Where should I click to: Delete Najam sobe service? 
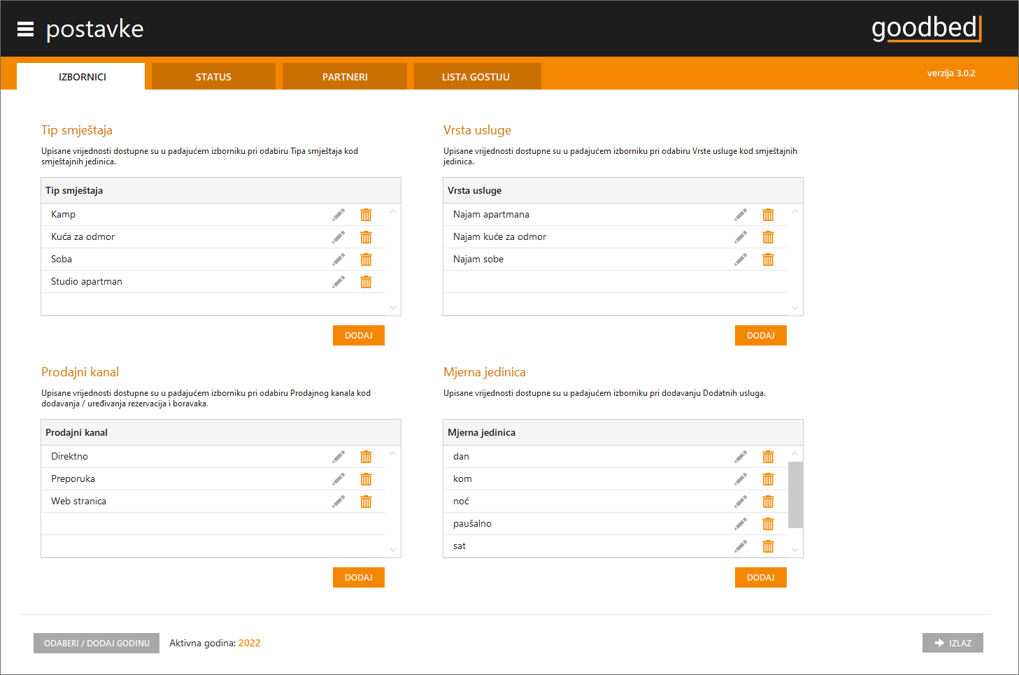pyautogui.click(x=768, y=260)
